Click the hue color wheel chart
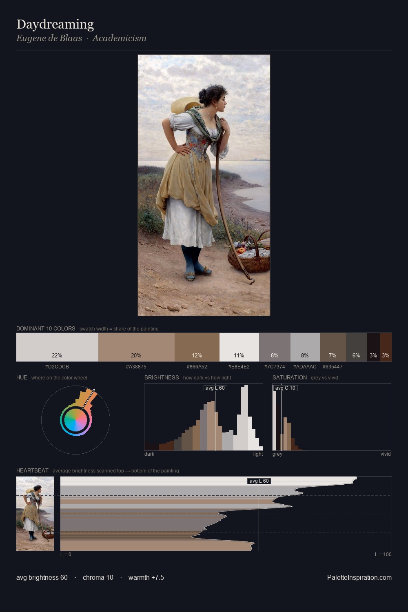Screen dimensions: 408x612 tap(75, 420)
